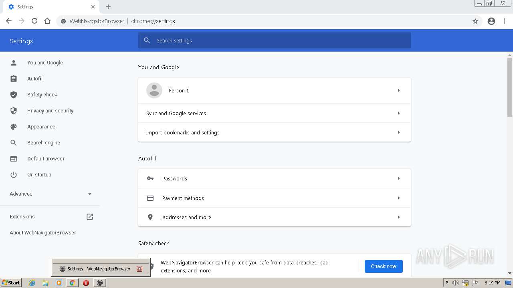The width and height of the screenshot is (513, 288).
Task: Click the Person 1 avatar picture
Action: [x=154, y=90]
